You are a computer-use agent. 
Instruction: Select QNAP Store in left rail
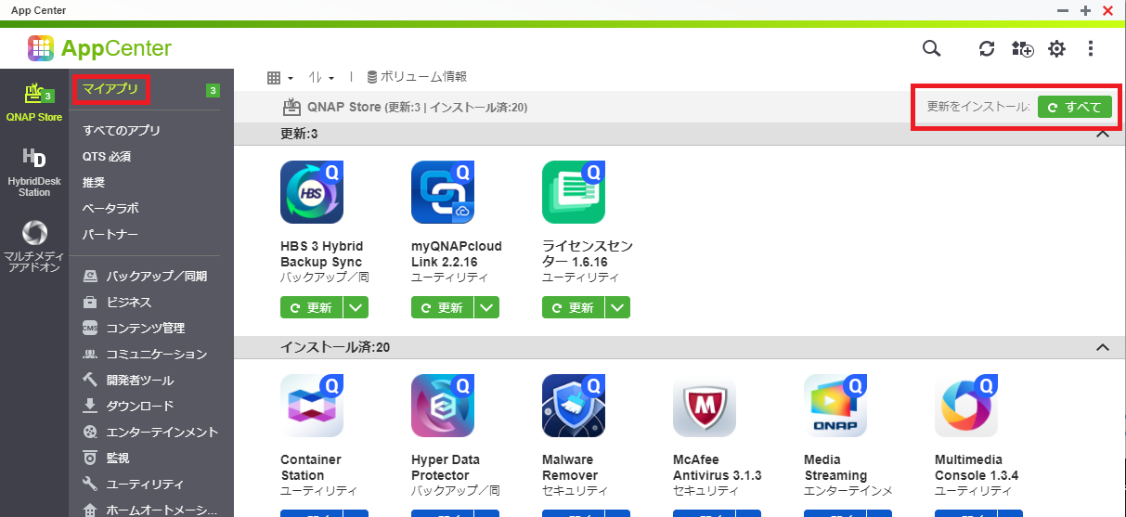(33, 103)
